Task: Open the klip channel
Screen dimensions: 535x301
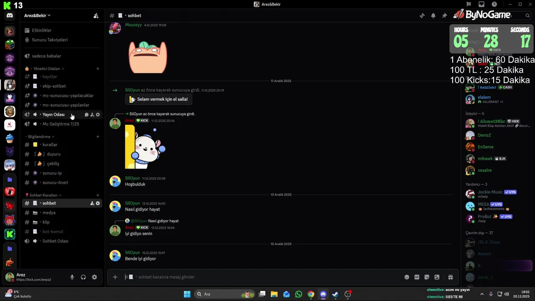Action: point(62,222)
